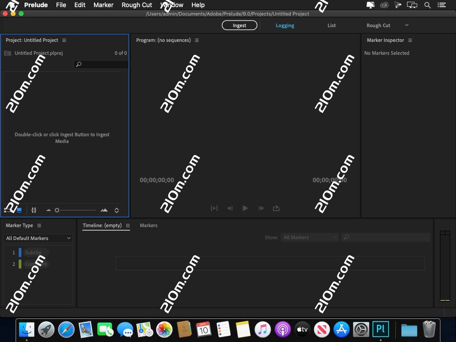The width and height of the screenshot is (456, 342).
Task: Switch to the Rough Cut workspace
Action: coord(378,25)
